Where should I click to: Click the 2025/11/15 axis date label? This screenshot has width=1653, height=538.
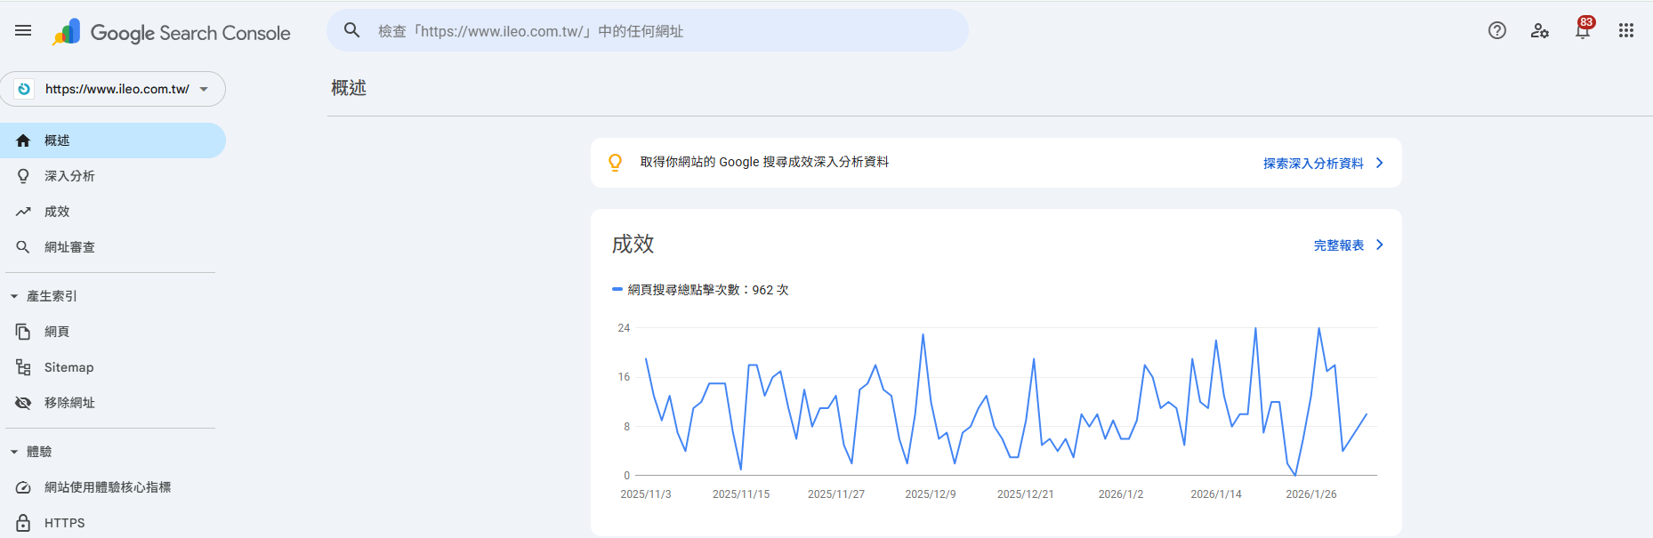[x=741, y=494]
